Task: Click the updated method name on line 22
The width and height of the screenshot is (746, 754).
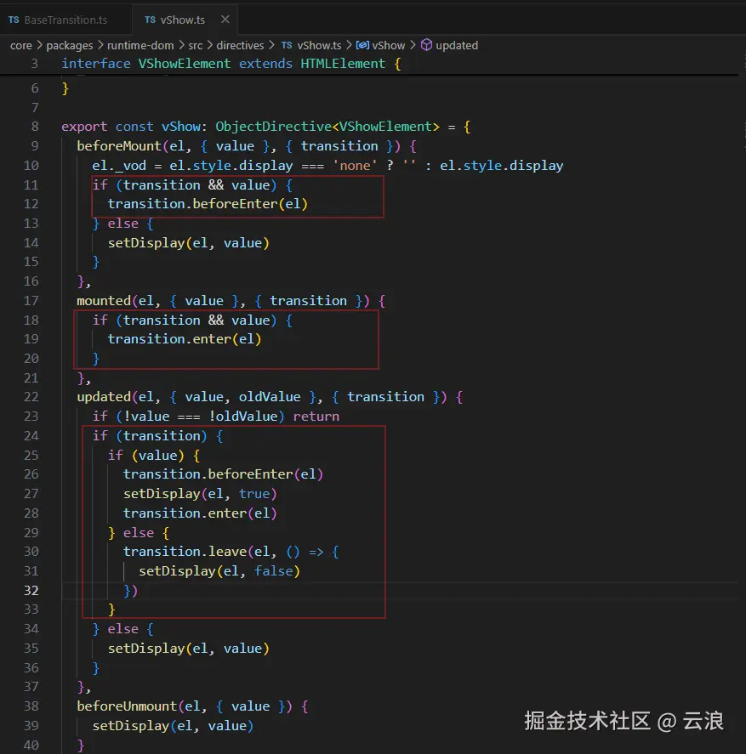Action: (x=104, y=397)
